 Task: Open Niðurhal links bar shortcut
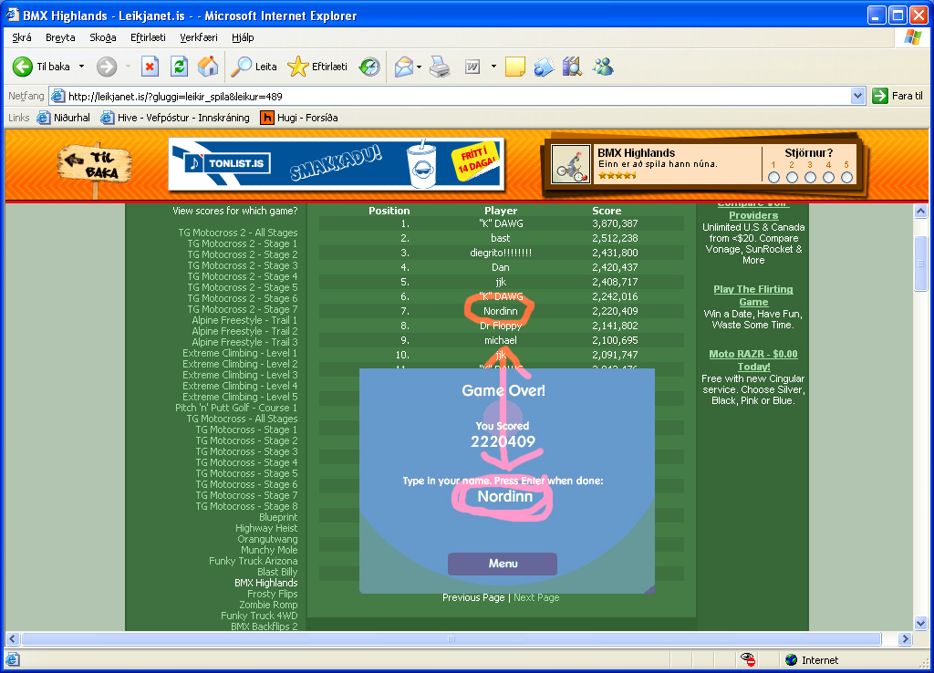pos(64,118)
